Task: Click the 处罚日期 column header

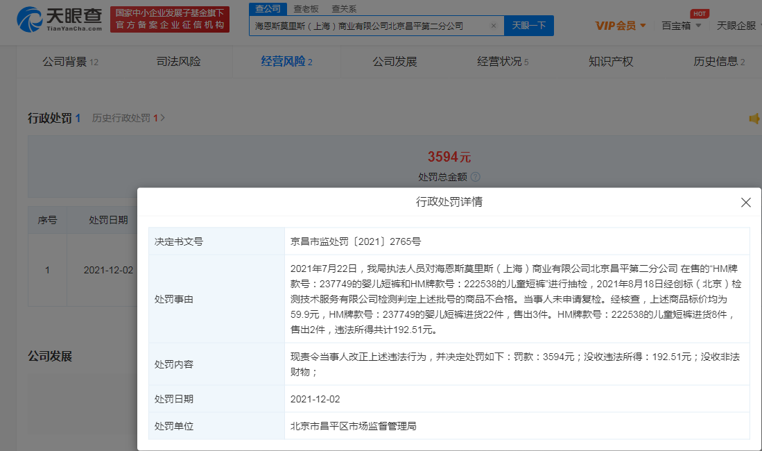Action: pyautogui.click(x=108, y=220)
